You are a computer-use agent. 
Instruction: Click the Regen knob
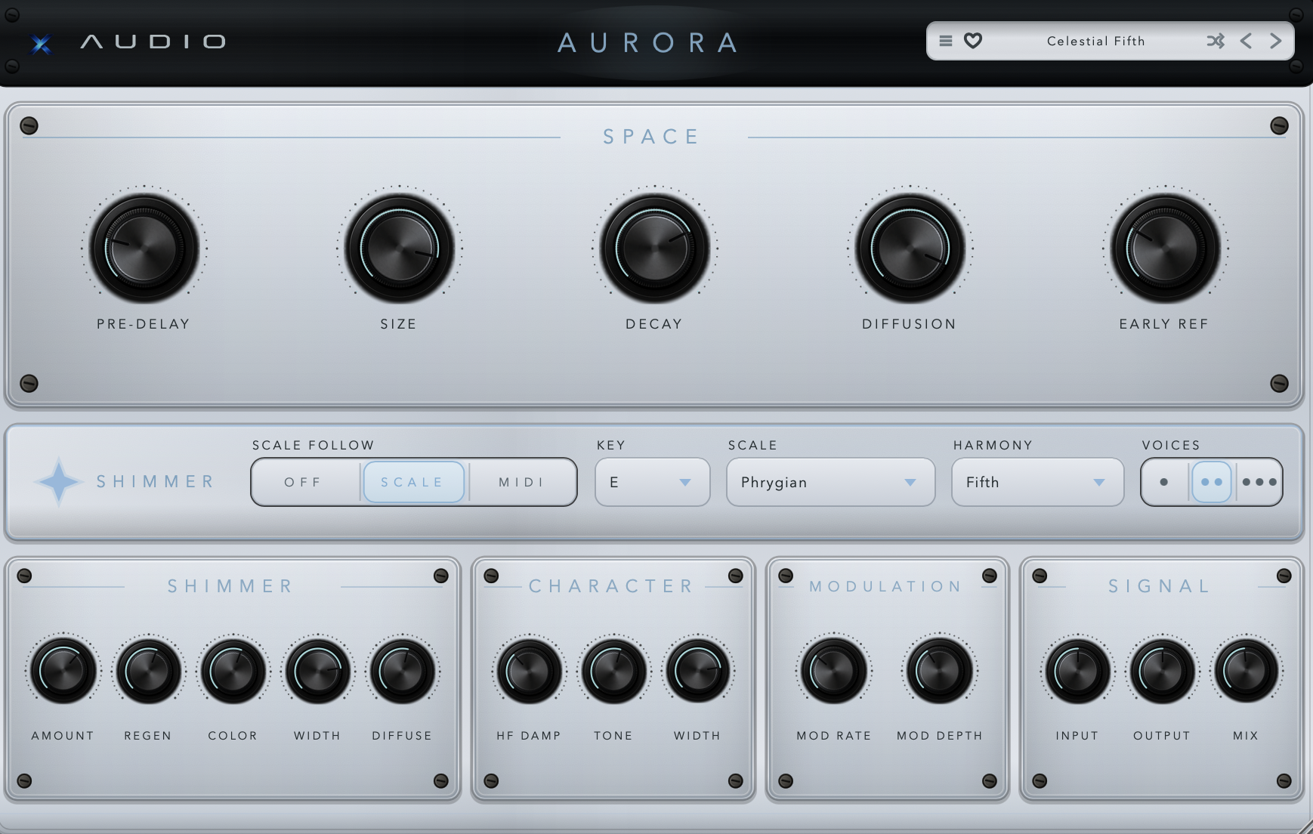148,670
